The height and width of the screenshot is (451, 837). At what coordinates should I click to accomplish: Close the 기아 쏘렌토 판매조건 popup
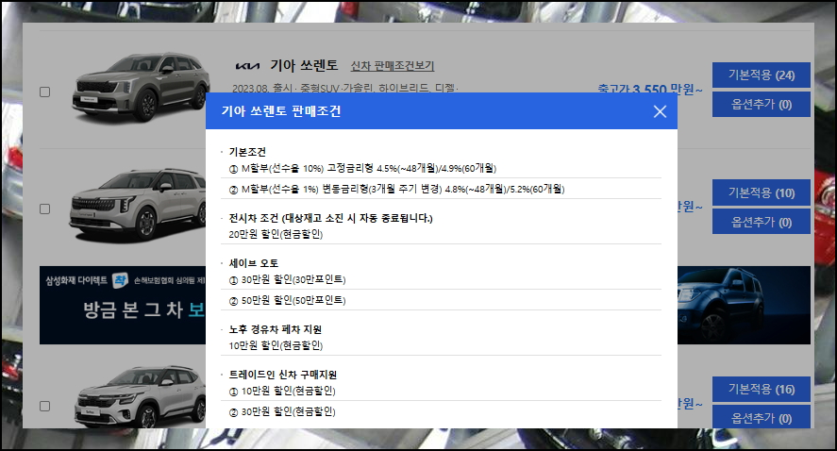660,111
